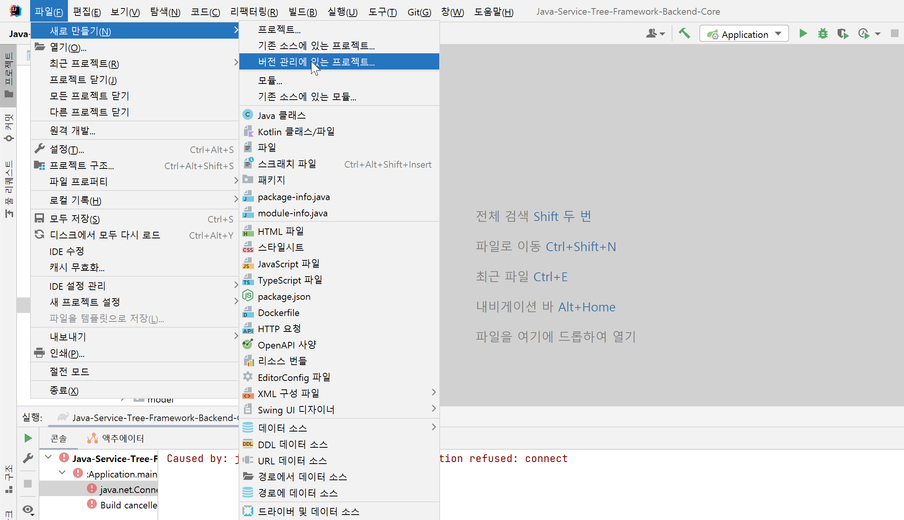Build project with the hammer icon
904x520 pixels.
pos(684,34)
